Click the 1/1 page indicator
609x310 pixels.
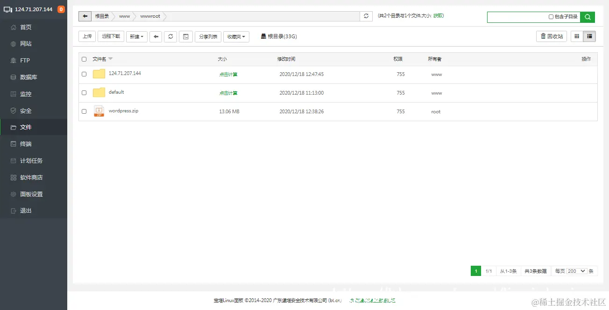[x=489, y=271]
